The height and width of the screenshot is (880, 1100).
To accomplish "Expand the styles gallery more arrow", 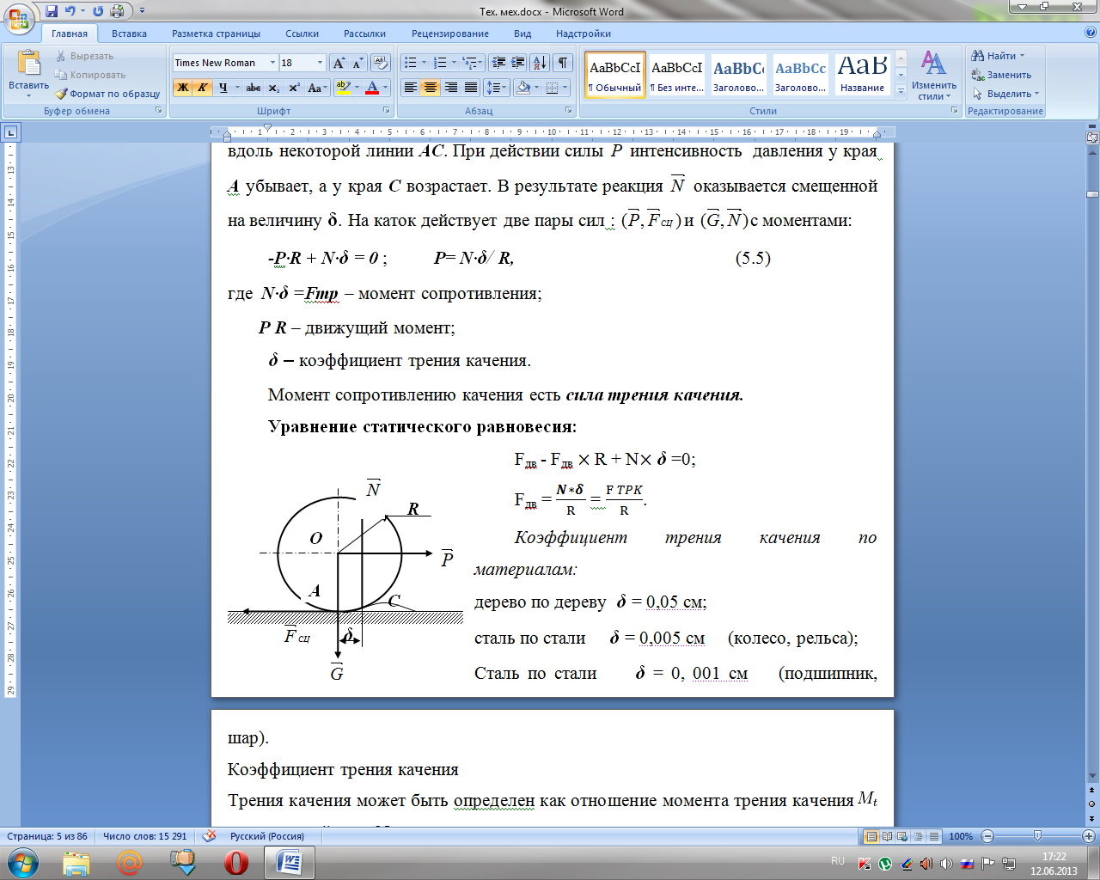I will [901, 92].
